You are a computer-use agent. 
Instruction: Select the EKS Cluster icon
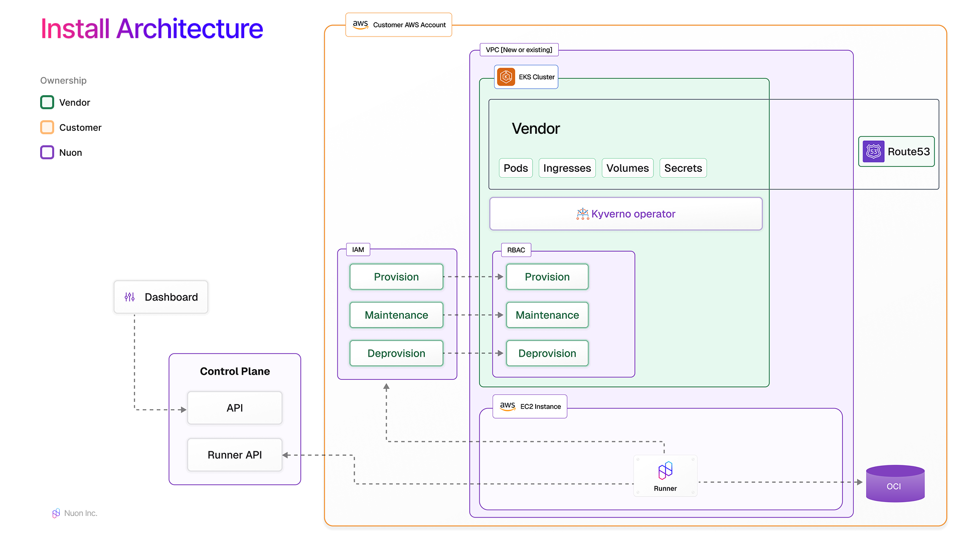point(506,77)
